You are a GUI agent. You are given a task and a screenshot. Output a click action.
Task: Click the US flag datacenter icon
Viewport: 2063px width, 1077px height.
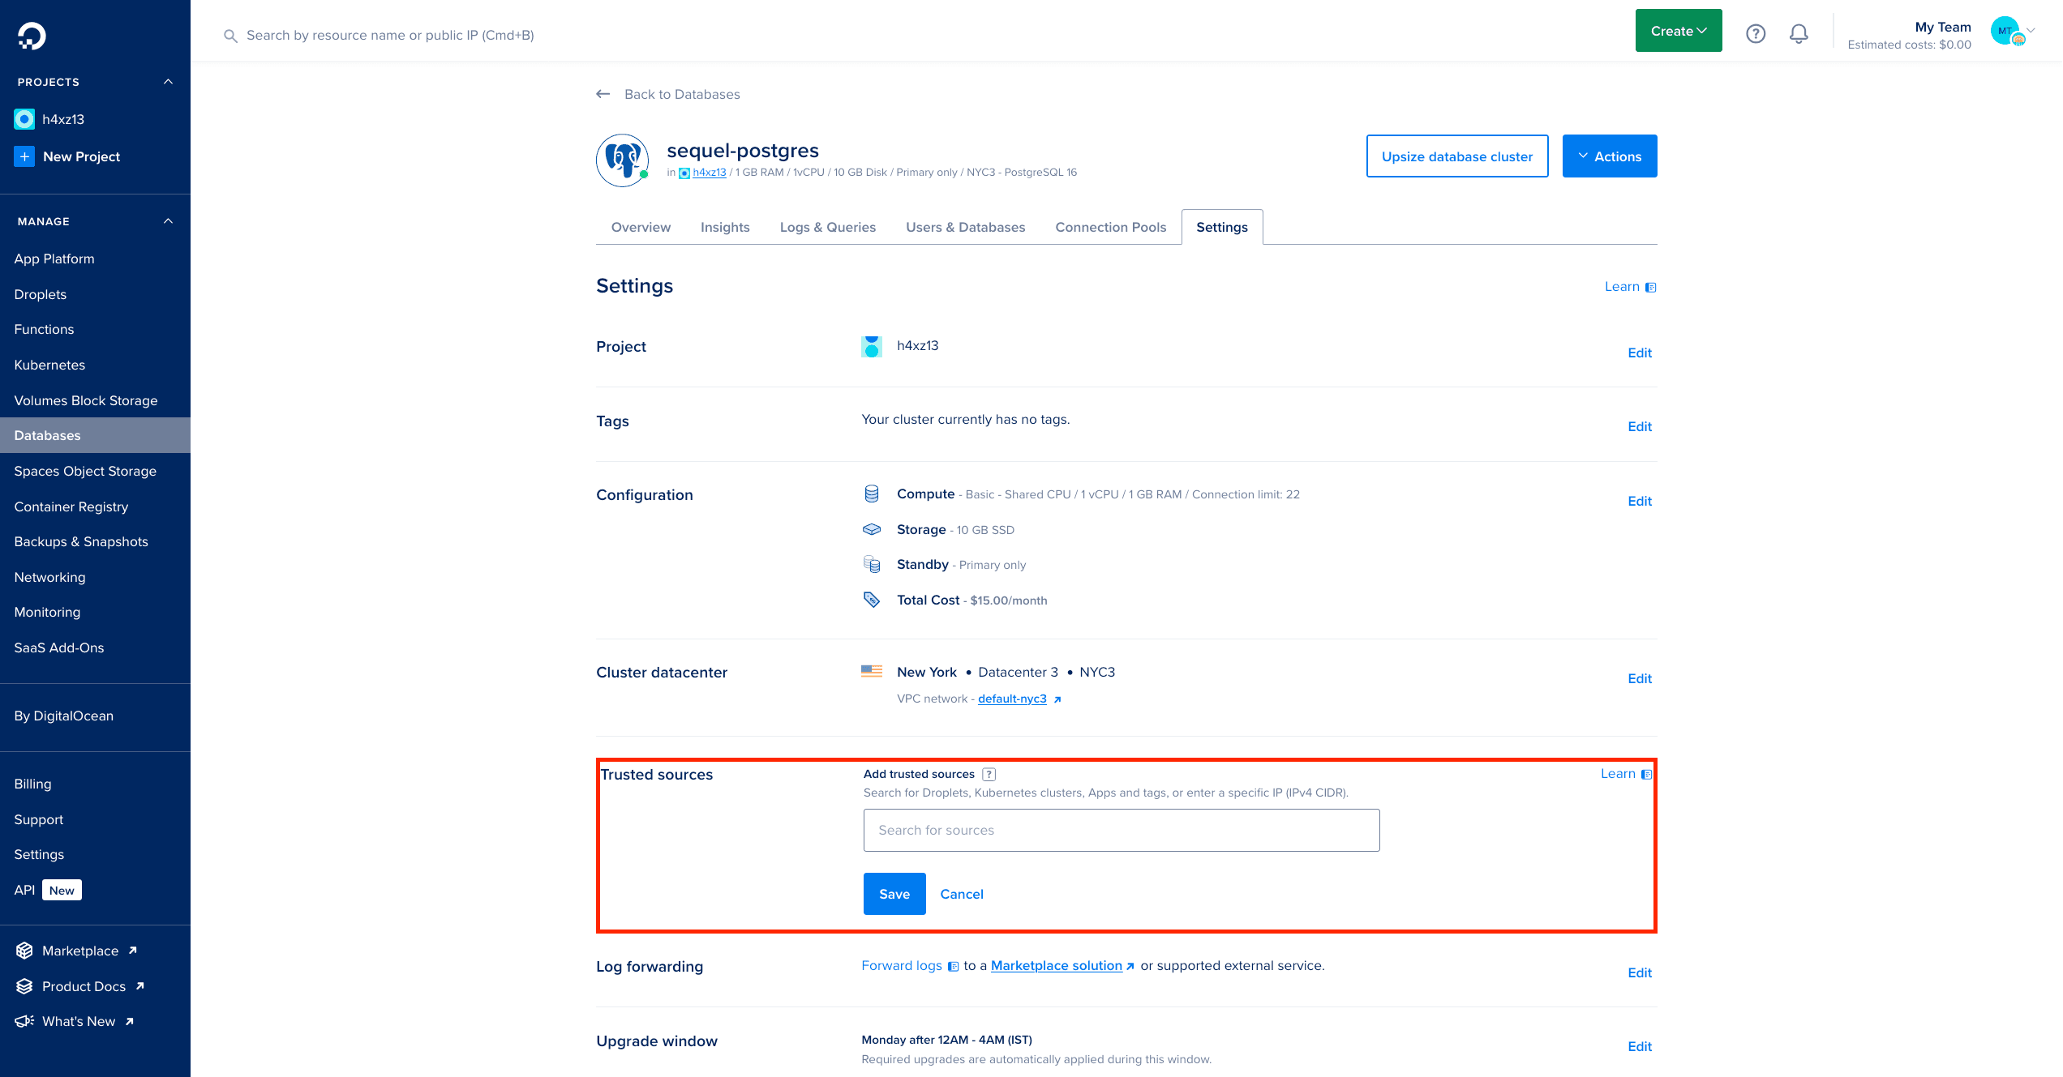pyautogui.click(x=872, y=671)
